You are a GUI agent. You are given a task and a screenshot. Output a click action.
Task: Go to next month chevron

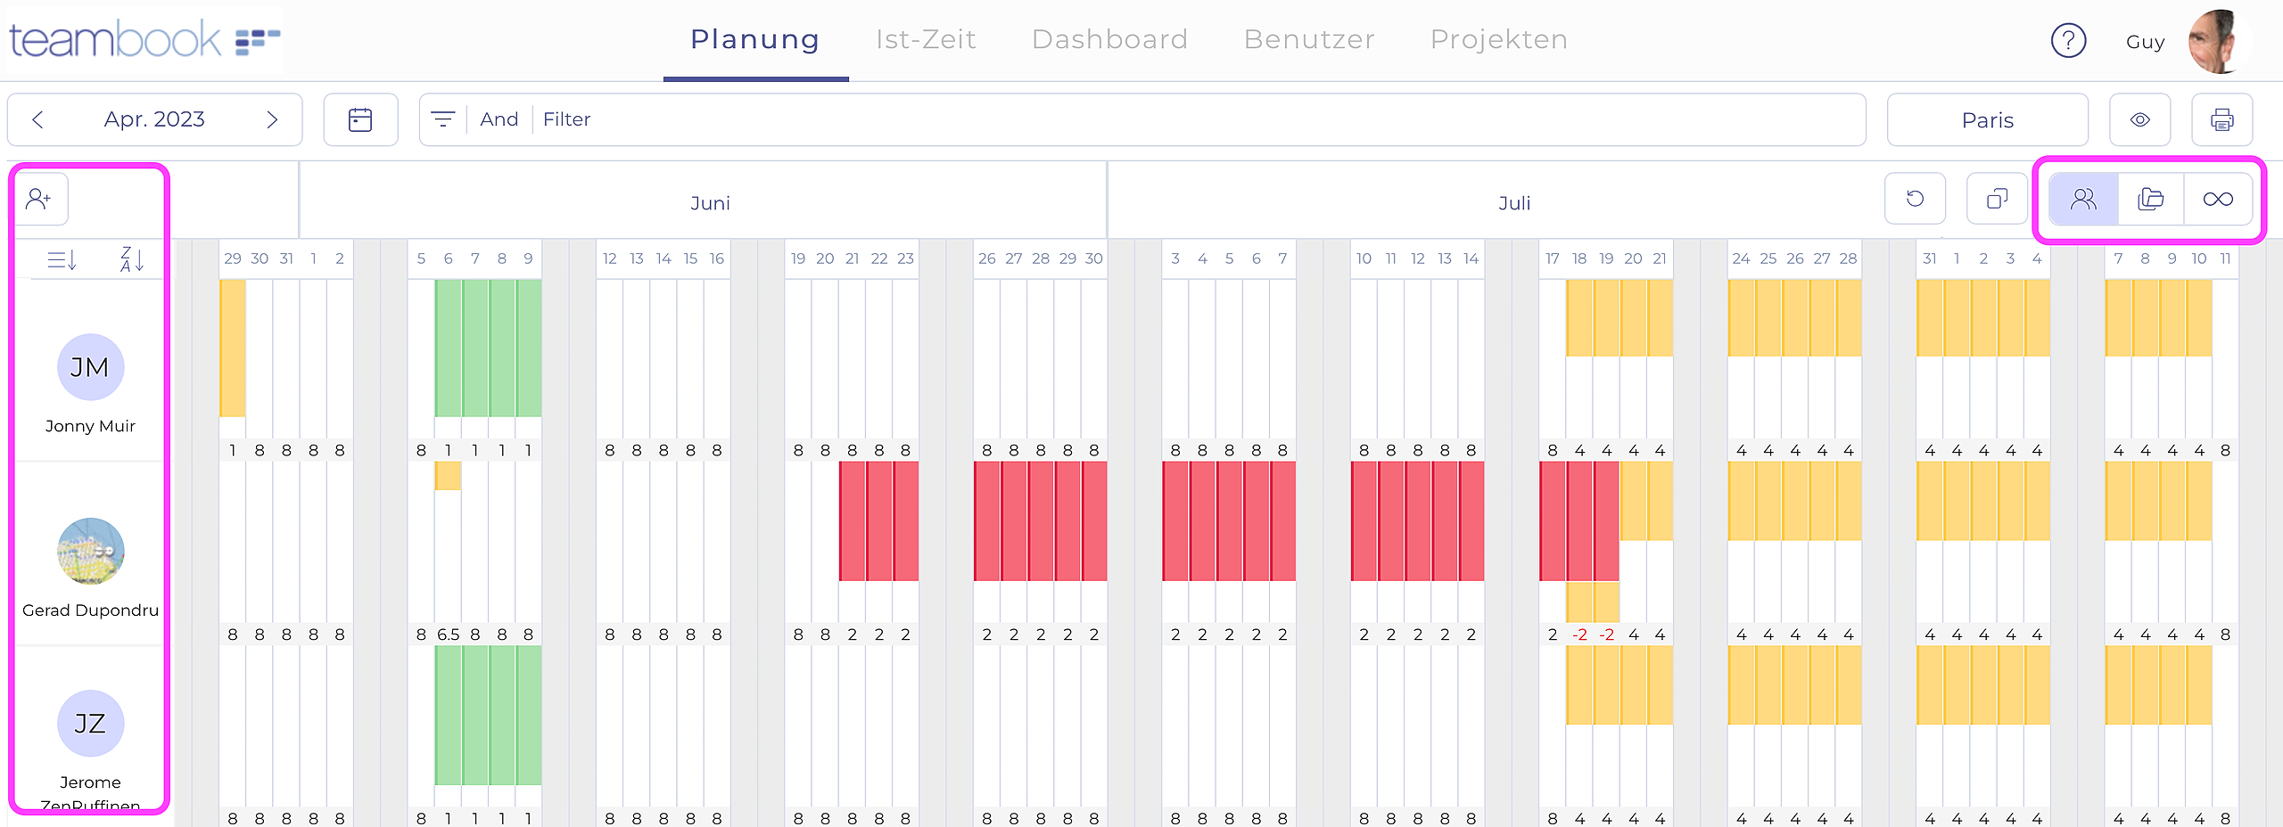[x=272, y=119]
